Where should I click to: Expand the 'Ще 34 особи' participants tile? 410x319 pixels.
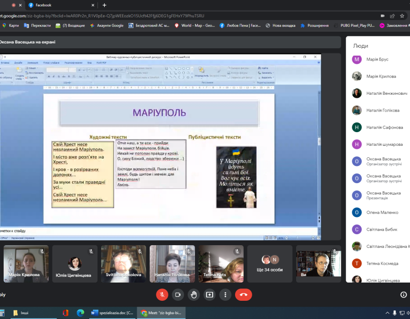tap(270, 264)
